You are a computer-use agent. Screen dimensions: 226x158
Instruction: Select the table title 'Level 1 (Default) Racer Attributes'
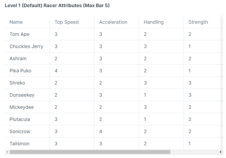coord(43,5)
